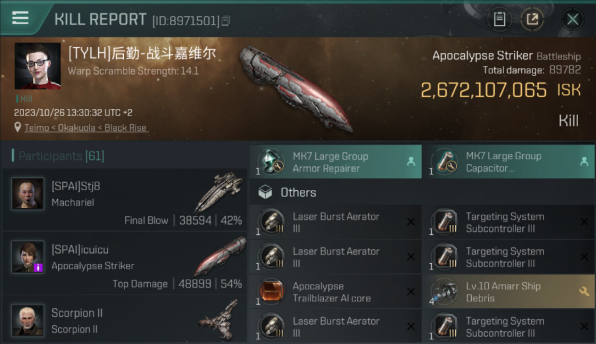This screenshot has height=344, width=596.
Task: Click the Others cube icon
Action: coord(265,192)
